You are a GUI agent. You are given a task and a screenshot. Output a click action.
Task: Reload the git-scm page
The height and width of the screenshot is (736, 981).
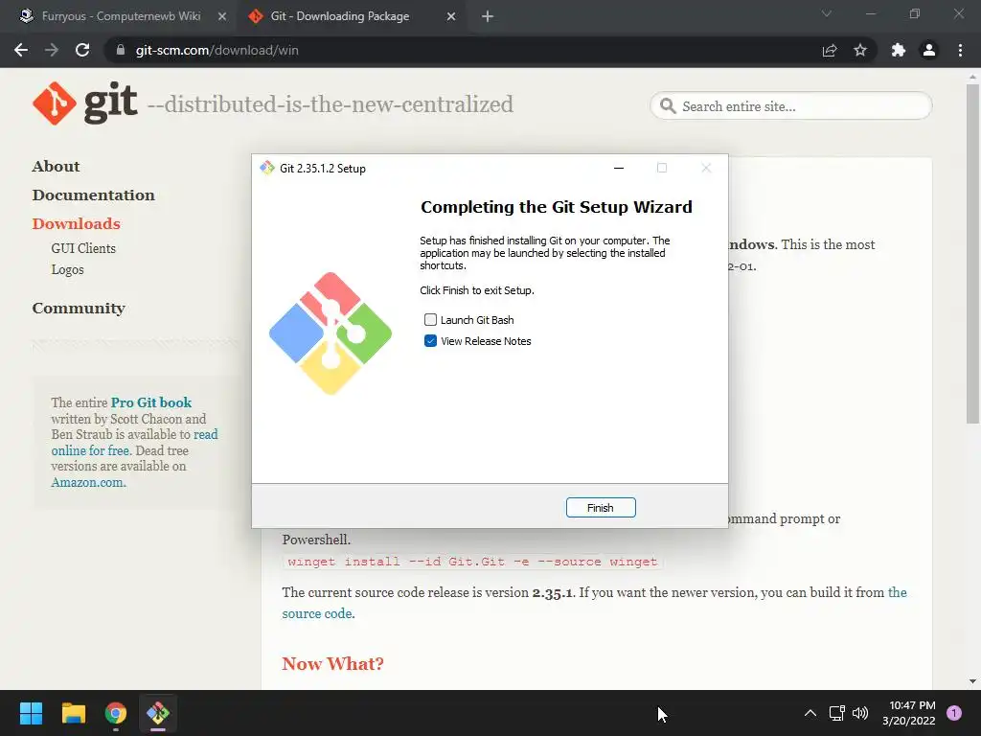(82, 50)
